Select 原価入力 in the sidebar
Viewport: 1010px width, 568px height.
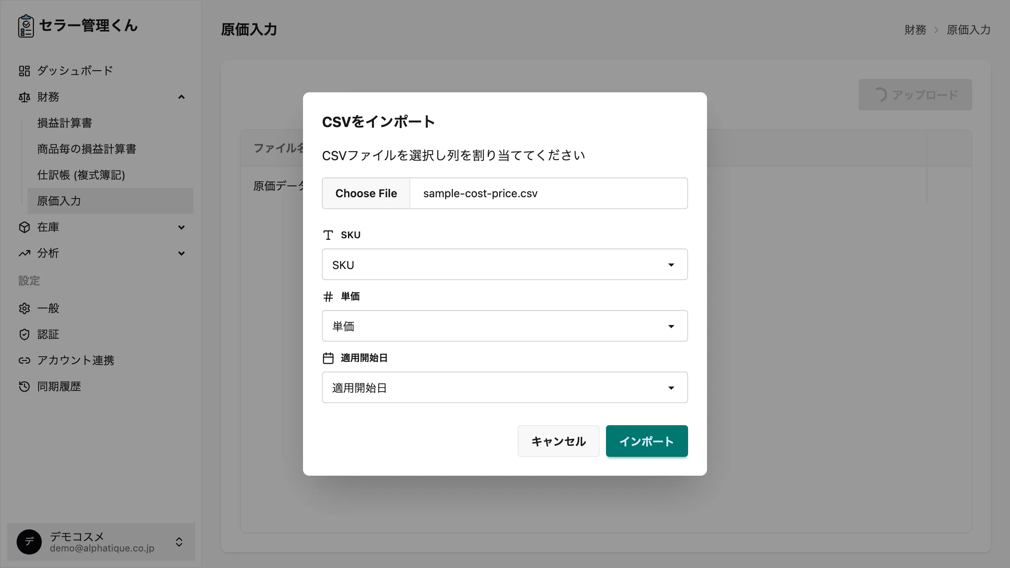point(110,201)
